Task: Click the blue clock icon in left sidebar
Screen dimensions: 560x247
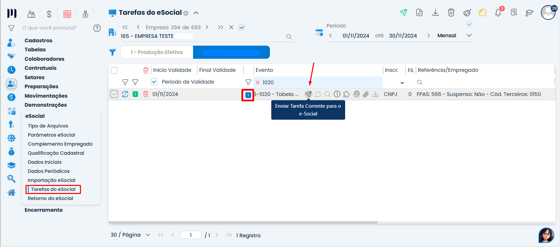Action: point(11,70)
